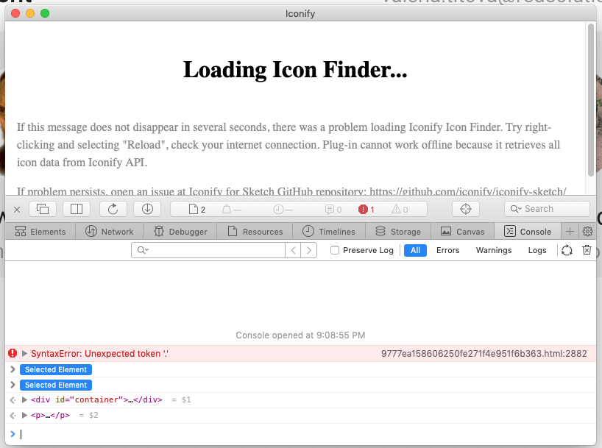
Task: Click the second Selected Element badge
Action: (56, 385)
